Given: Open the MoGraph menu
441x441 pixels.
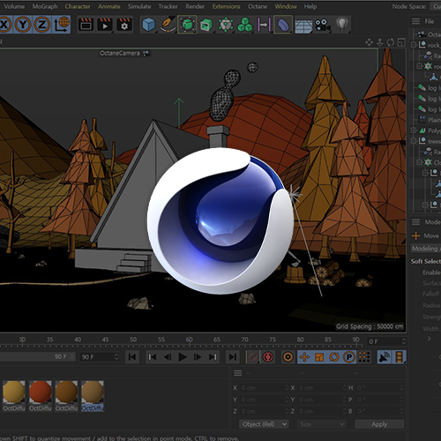Looking at the screenshot, I should pyautogui.click(x=45, y=6).
